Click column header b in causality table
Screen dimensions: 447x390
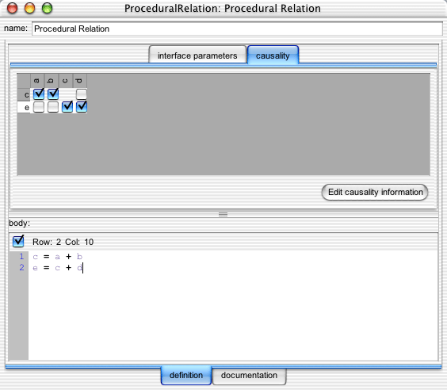click(x=52, y=81)
